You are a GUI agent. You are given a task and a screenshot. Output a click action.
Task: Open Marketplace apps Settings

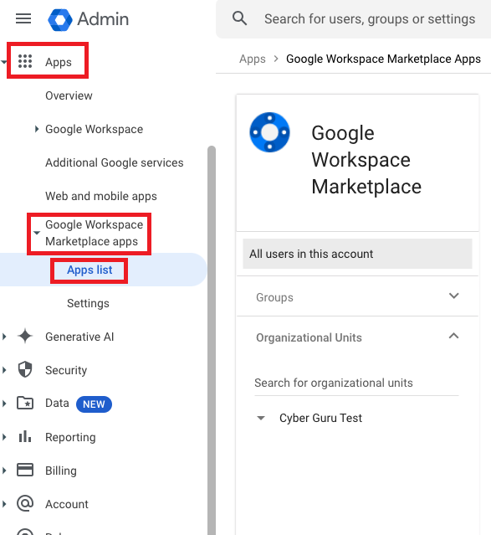point(88,303)
